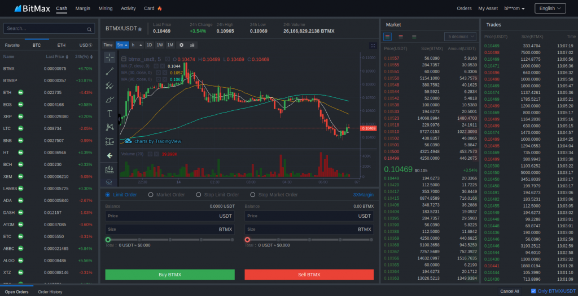Image resolution: width=578 pixels, height=296 pixels.
Task: Go to Orders page
Action: click(x=464, y=8)
